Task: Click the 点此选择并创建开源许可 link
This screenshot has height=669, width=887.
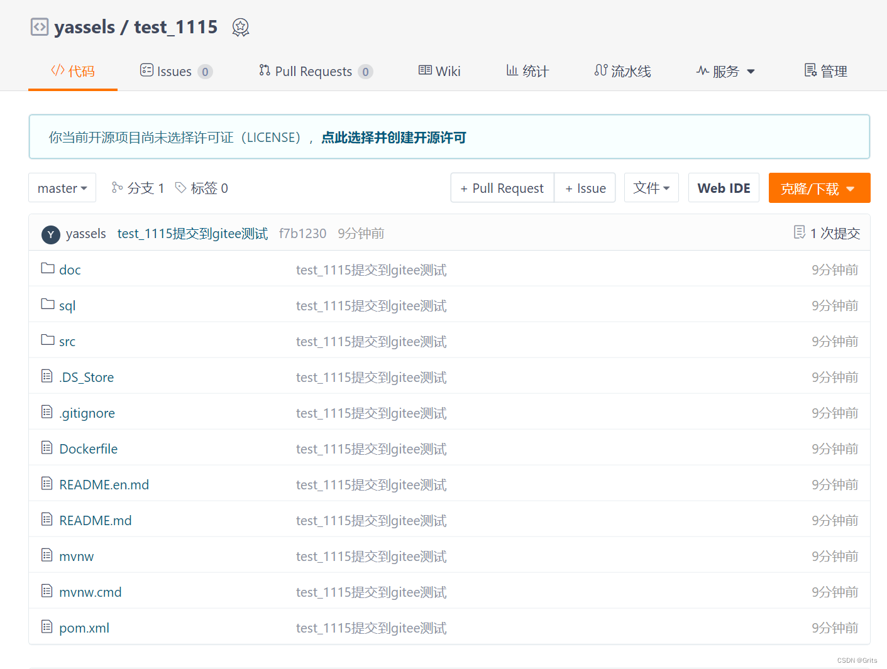Action: (394, 138)
